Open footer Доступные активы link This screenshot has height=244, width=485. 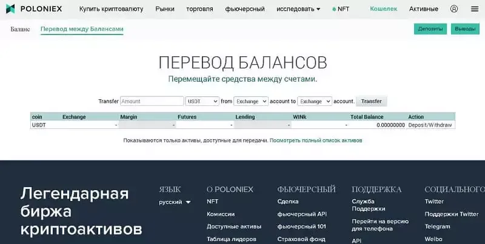234,226
